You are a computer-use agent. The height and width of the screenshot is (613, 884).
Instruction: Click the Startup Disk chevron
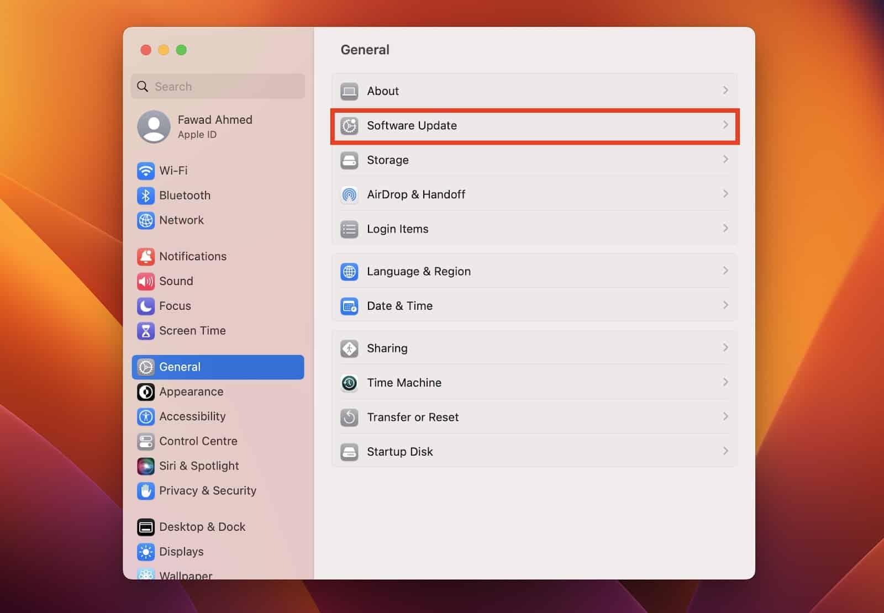coord(725,451)
